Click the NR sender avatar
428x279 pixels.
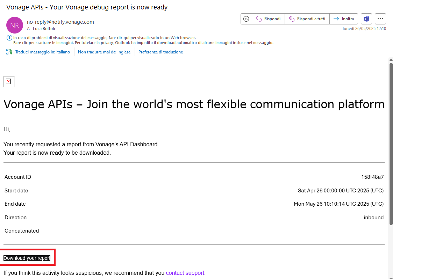pyautogui.click(x=15, y=25)
